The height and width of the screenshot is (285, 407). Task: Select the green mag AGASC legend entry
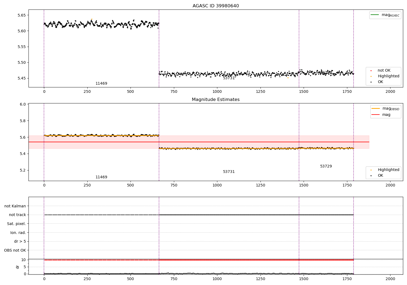pyautogui.click(x=385, y=15)
